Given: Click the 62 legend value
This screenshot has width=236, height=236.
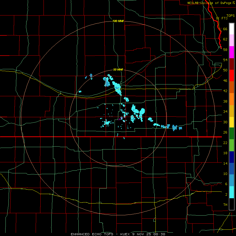Looking at the screenshot, I should click(x=225, y=39).
